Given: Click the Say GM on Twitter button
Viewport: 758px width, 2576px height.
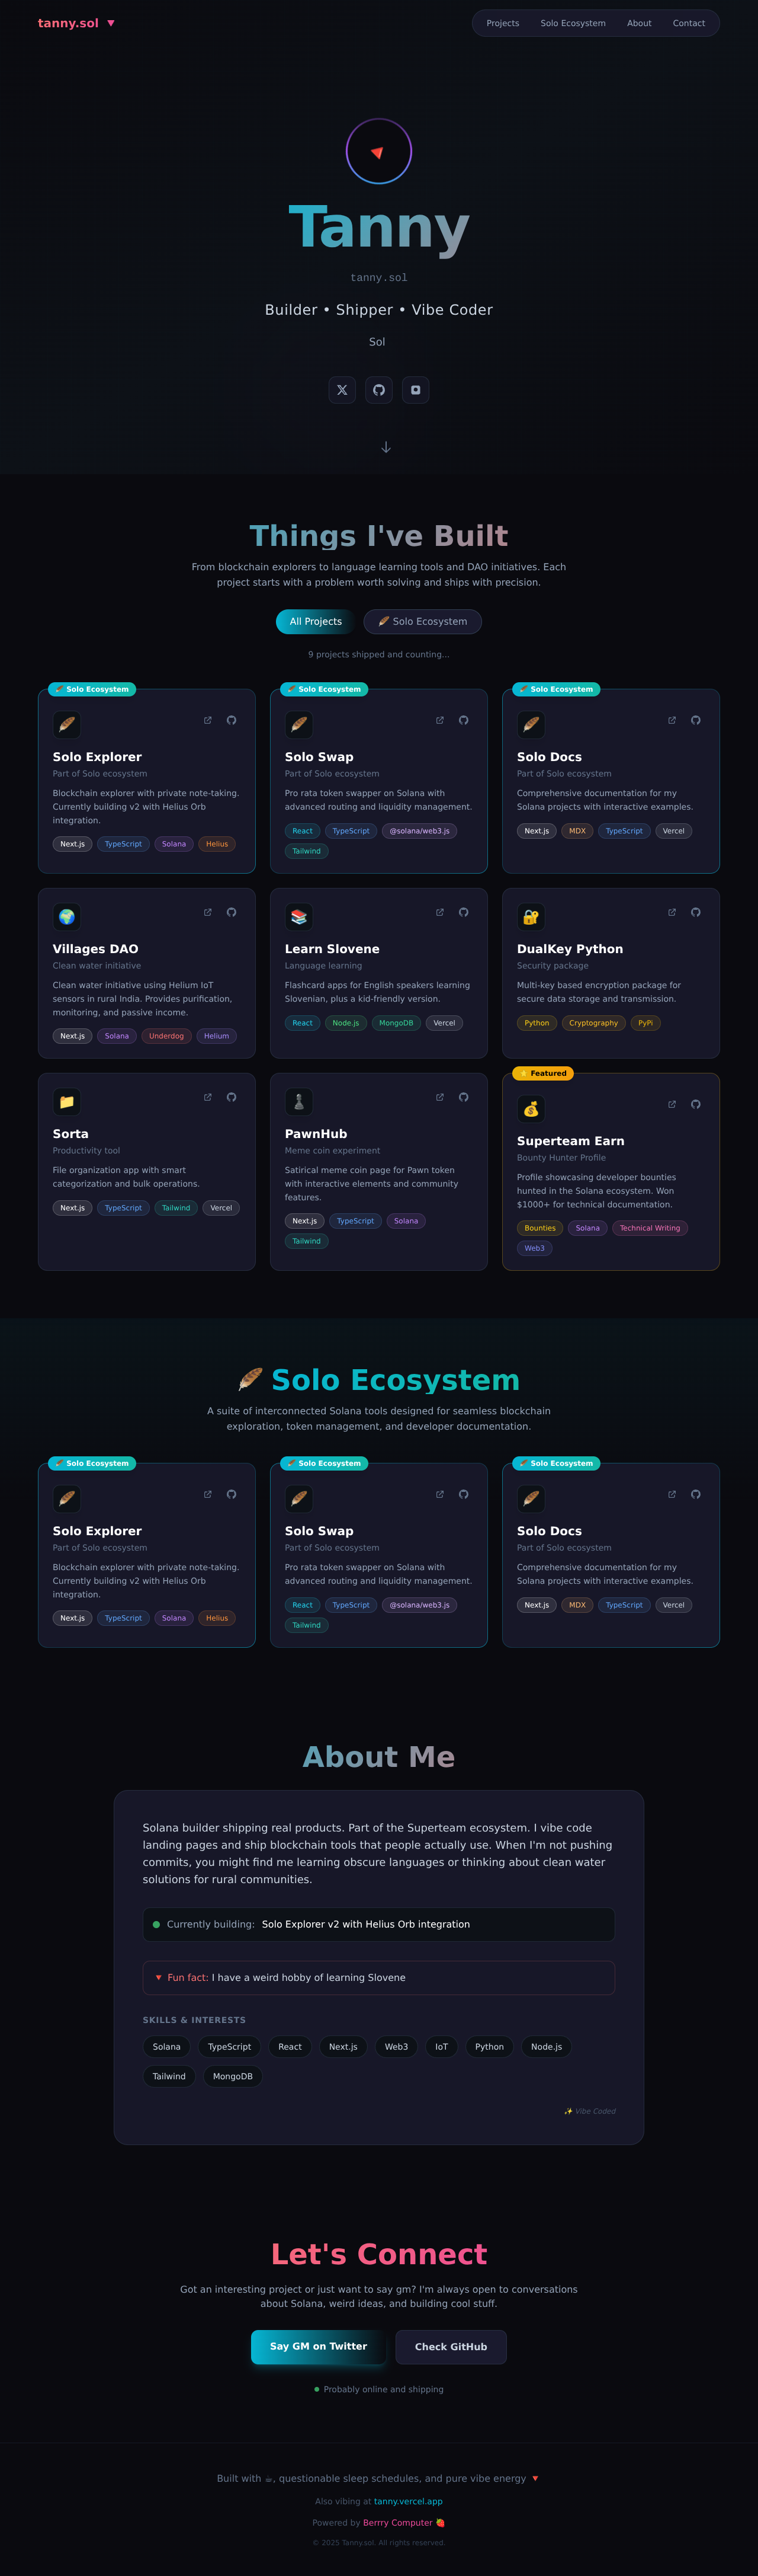Looking at the screenshot, I should coord(317,2347).
